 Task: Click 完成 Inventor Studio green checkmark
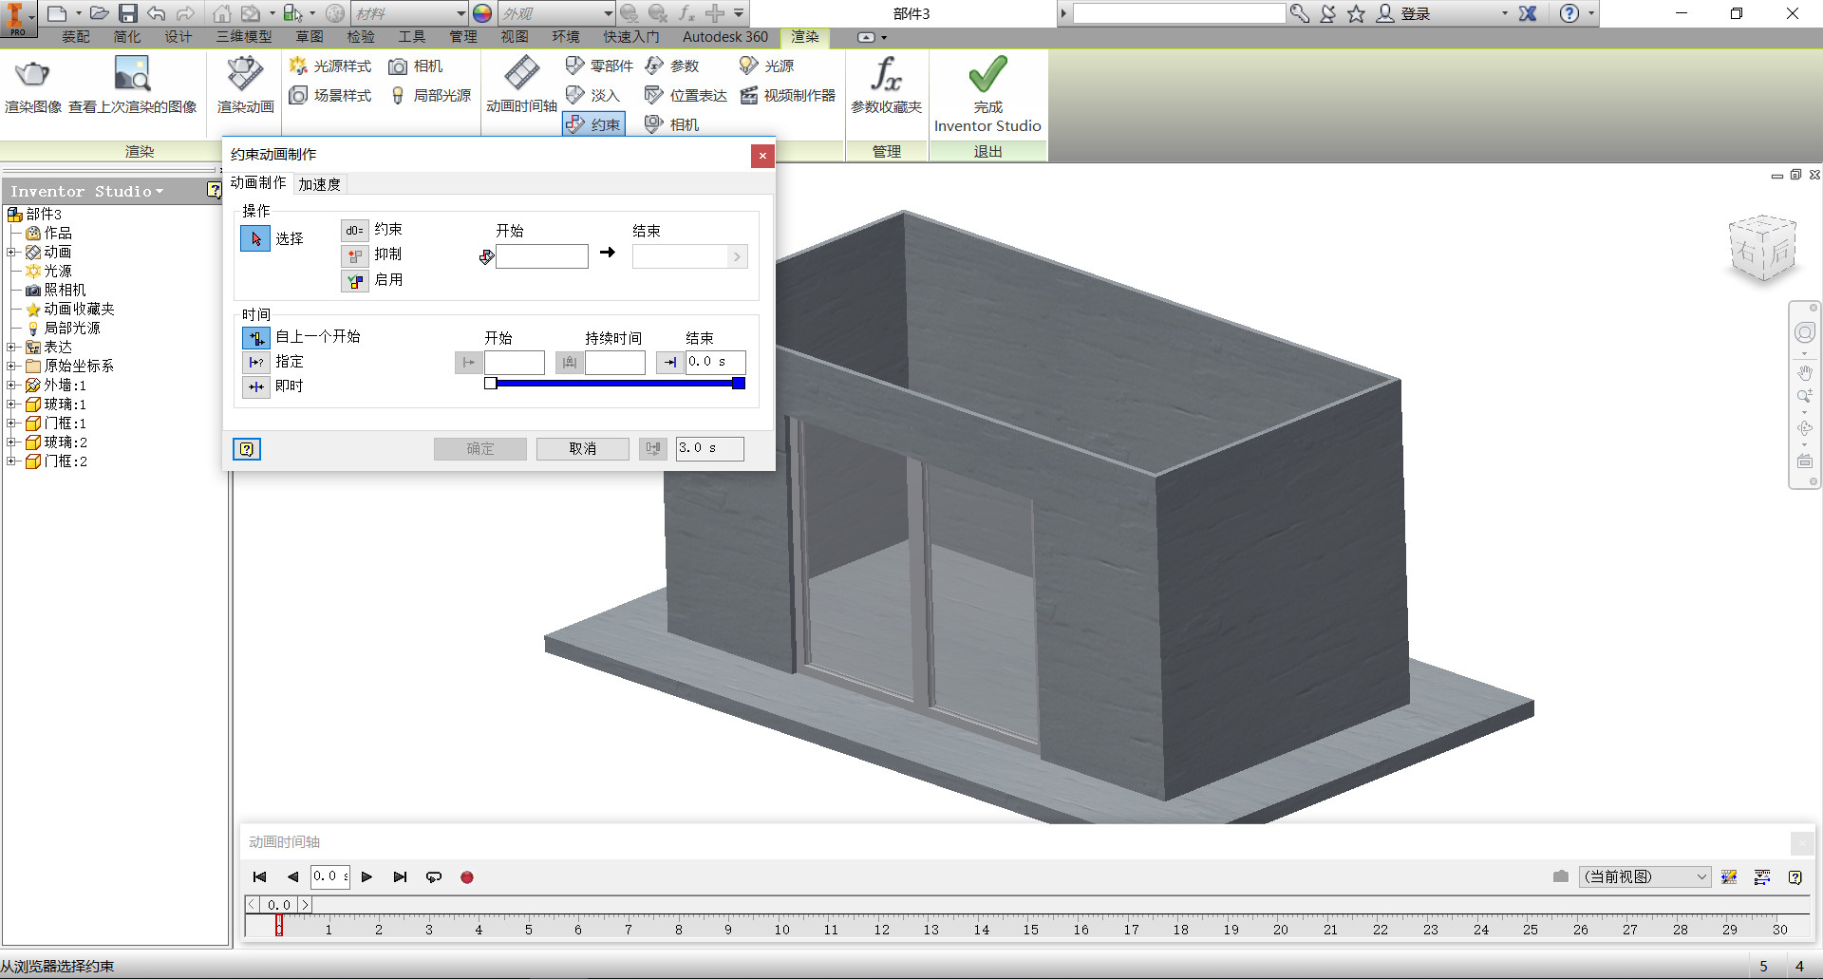[987, 74]
